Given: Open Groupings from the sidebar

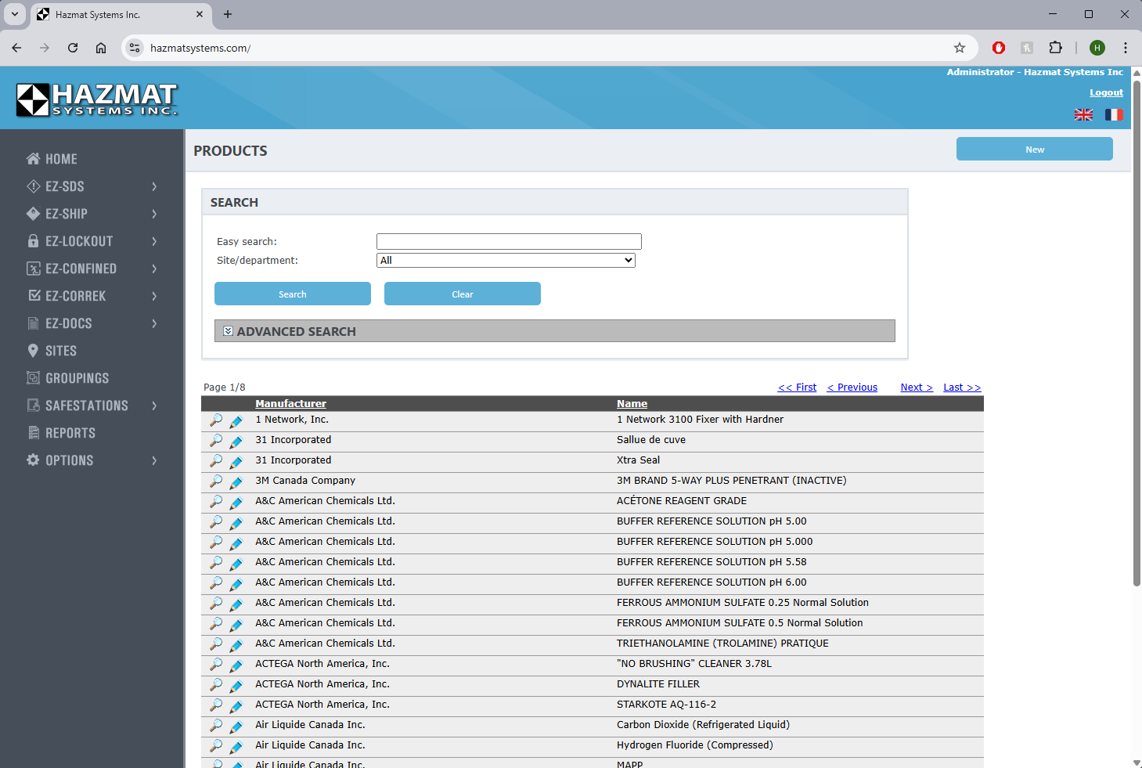Looking at the screenshot, I should [77, 378].
